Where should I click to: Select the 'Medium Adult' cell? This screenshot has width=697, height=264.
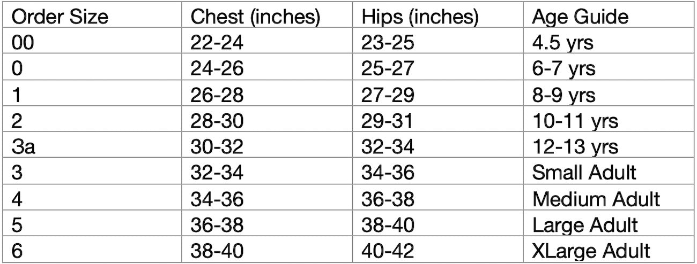(x=596, y=199)
